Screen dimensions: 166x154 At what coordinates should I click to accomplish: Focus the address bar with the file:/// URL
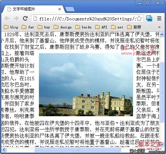[87, 19]
